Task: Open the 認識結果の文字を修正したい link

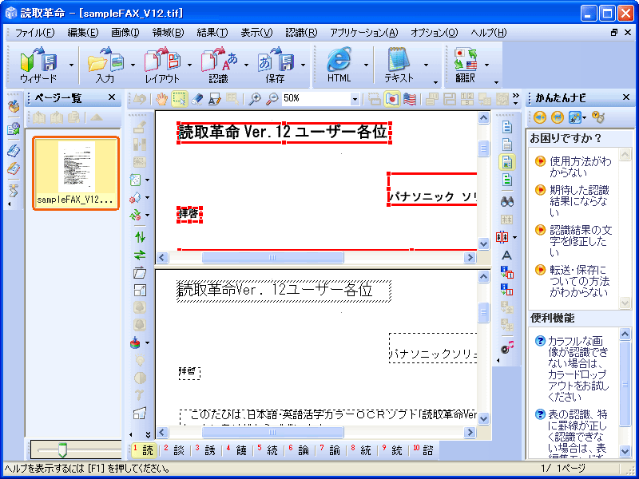Action: click(581, 241)
